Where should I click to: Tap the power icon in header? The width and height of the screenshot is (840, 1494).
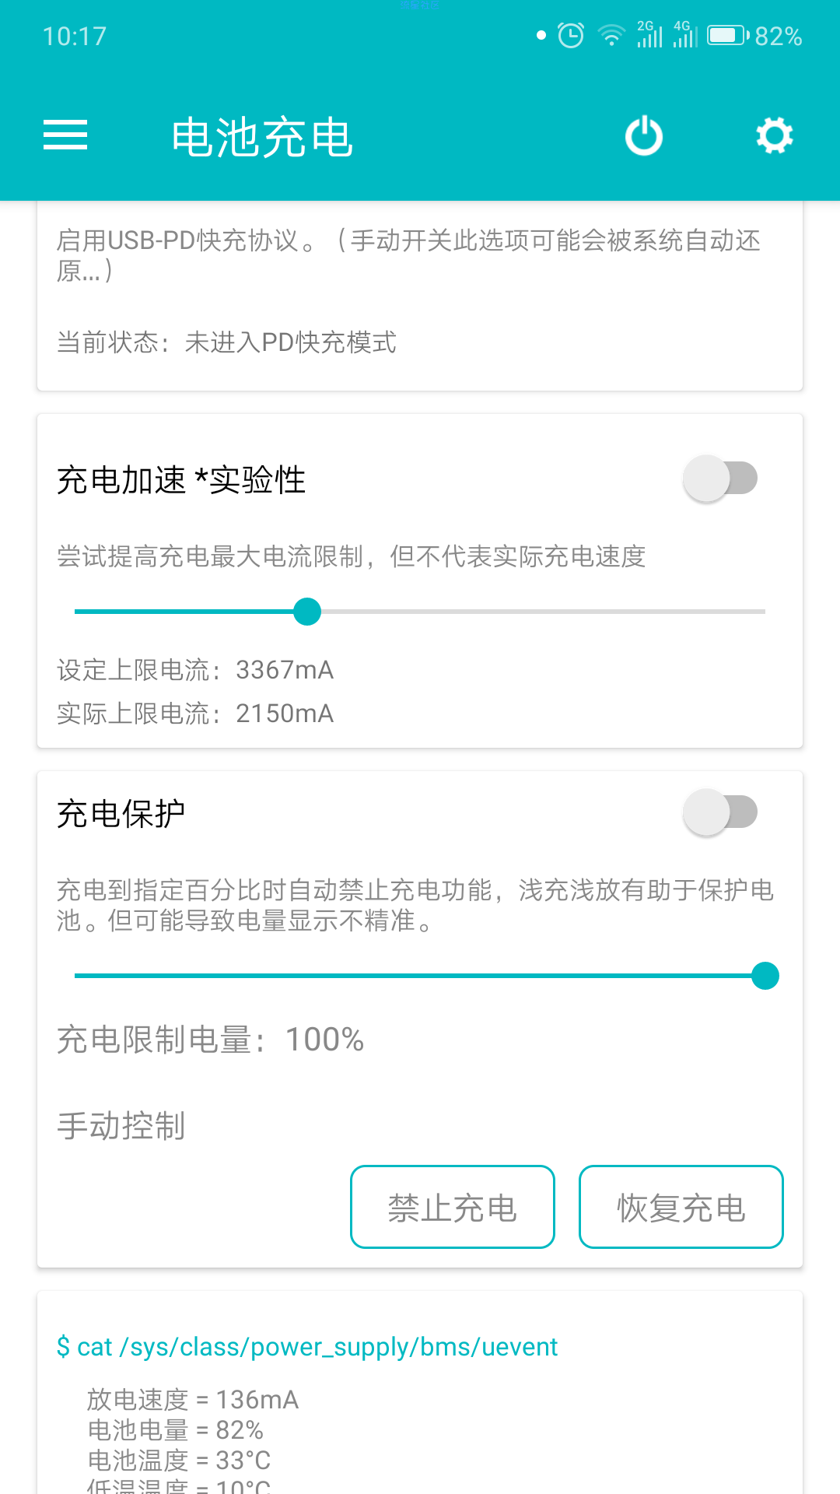(x=644, y=136)
